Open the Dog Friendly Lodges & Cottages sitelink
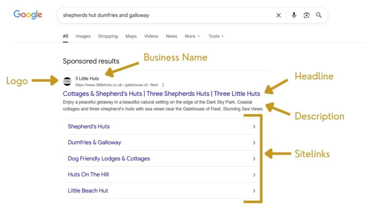This screenshot has height=206, width=366. point(109,158)
